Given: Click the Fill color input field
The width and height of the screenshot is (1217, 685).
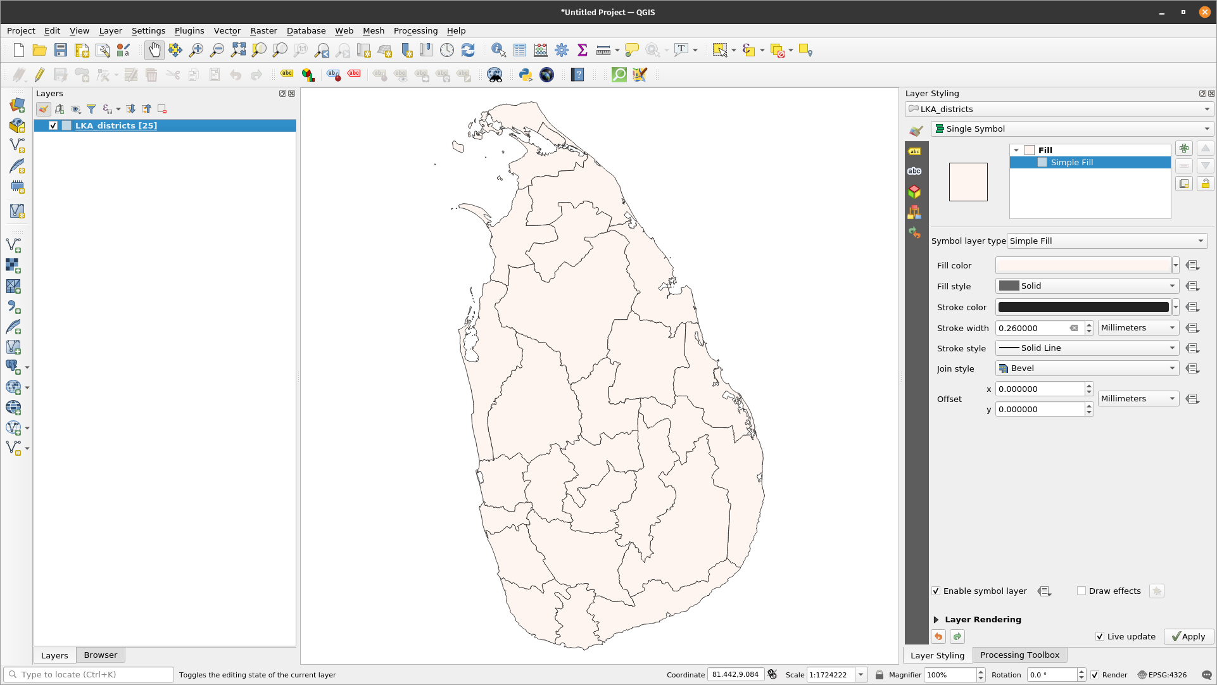Looking at the screenshot, I should pyautogui.click(x=1082, y=265).
